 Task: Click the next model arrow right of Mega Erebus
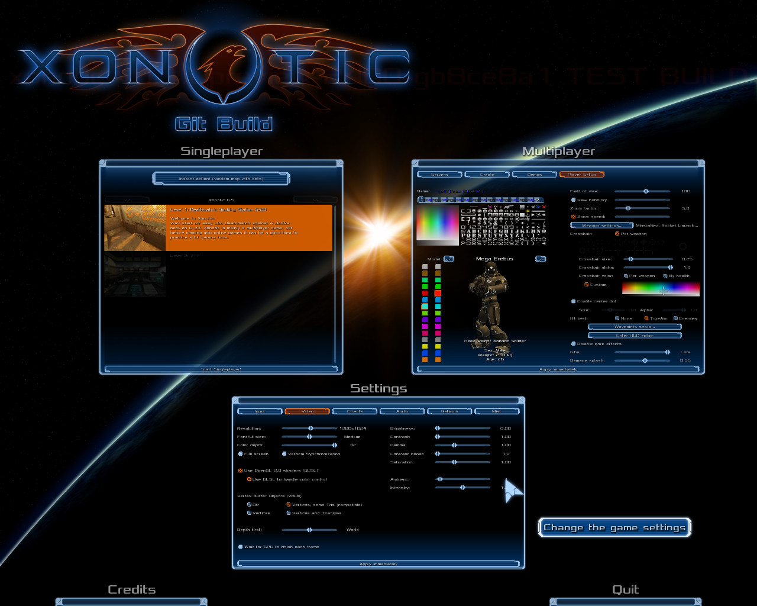tap(540, 259)
